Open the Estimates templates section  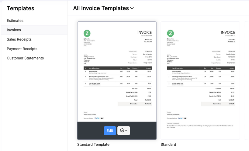pos(15,20)
